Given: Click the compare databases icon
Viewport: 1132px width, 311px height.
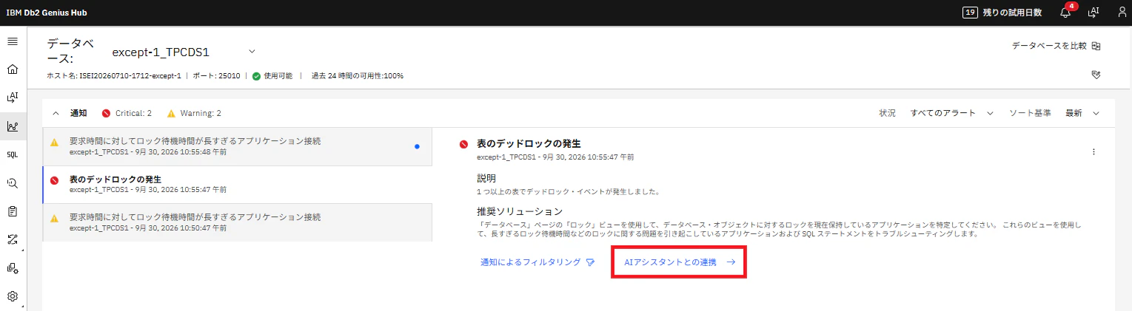Looking at the screenshot, I should pos(1096,46).
